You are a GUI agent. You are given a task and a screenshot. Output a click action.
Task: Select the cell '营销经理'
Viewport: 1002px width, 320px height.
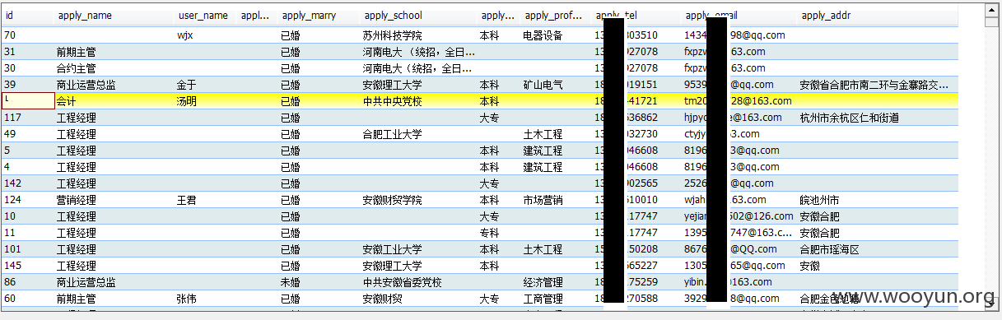click(x=77, y=200)
